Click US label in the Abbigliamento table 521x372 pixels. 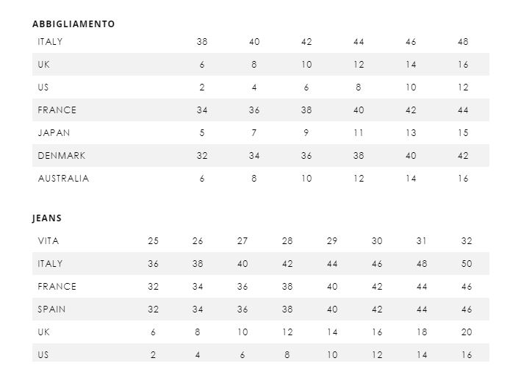point(44,87)
